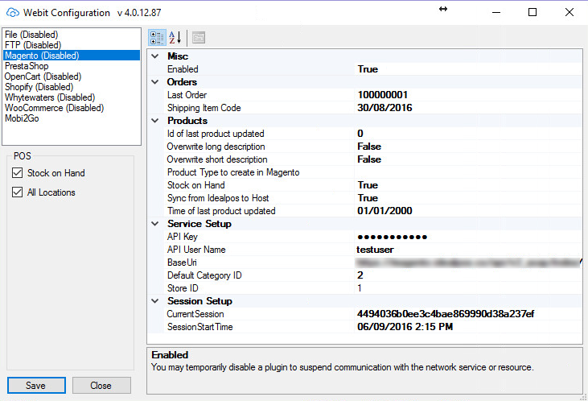Open the Property Pages toolbar icon
588x401 pixels.
tap(199, 38)
